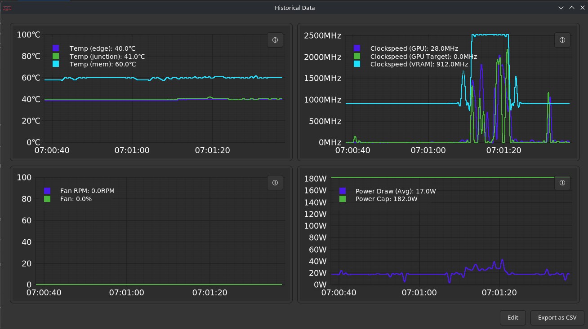
Task: Click the Power Cap green legend swatch
Action: (343, 198)
